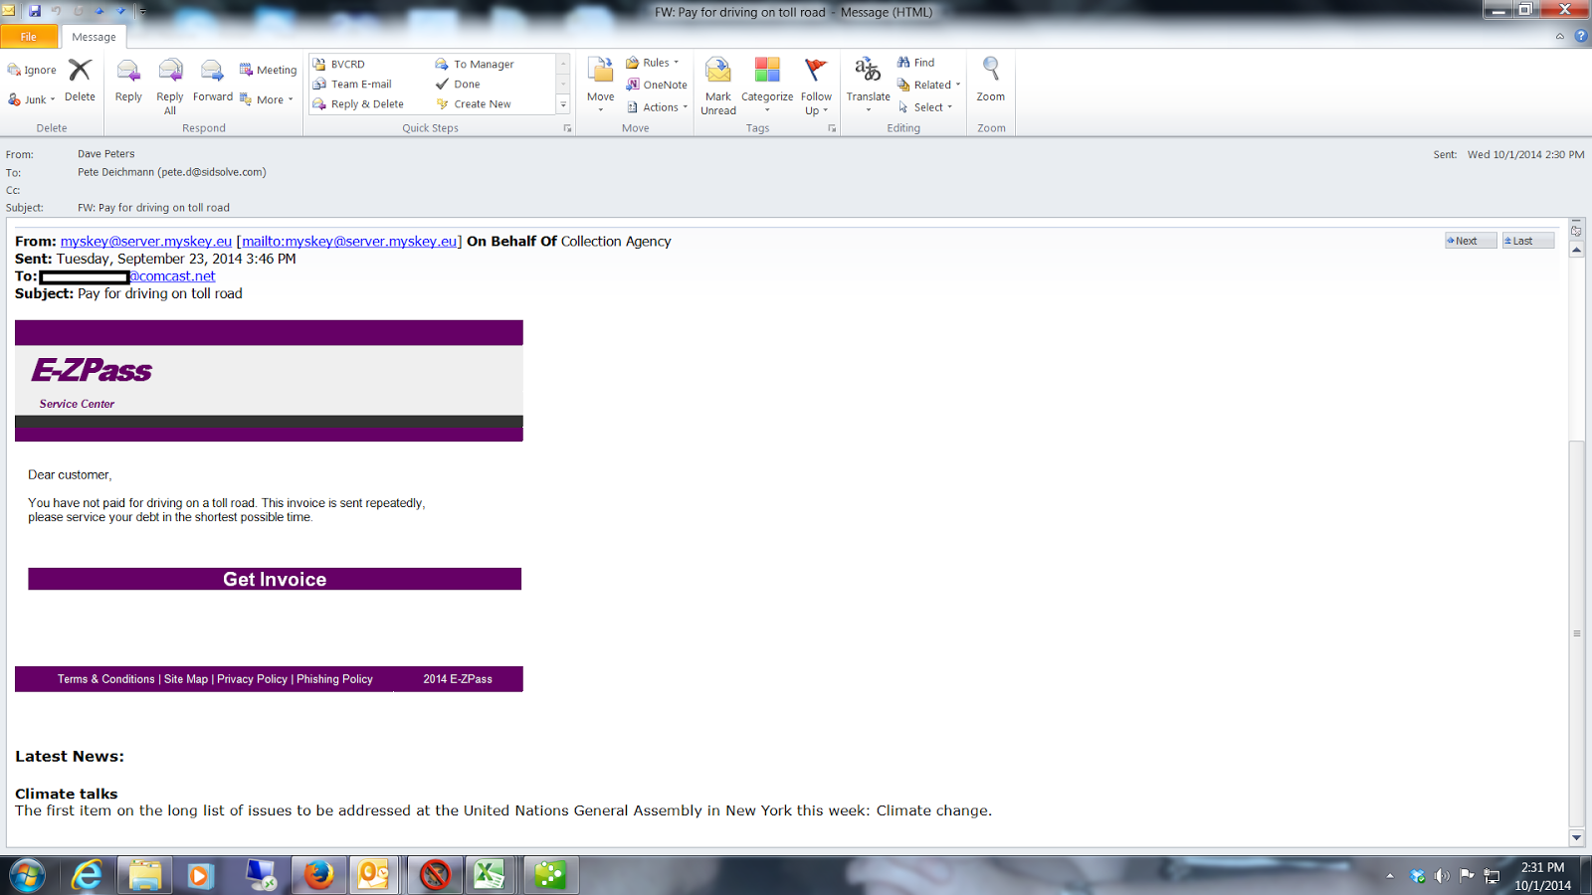The height and width of the screenshot is (895, 1592).
Task: Click the Find button in Editing group
Action: (x=915, y=63)
